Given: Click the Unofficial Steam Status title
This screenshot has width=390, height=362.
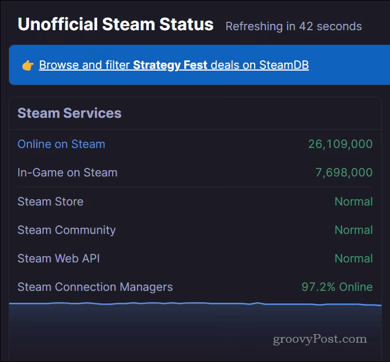Looking at the screenshot, I should [x=115, y=24].
